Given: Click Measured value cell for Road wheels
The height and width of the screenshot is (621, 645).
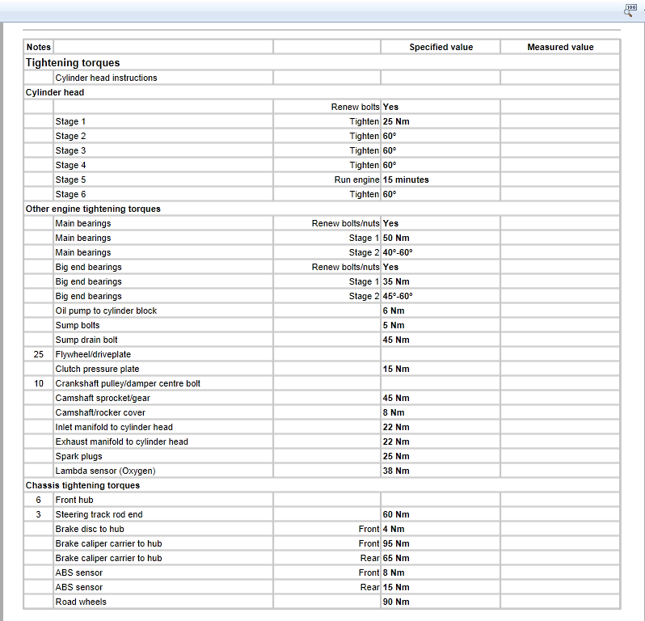Looking at the screenshot, I should click(560, 602).
